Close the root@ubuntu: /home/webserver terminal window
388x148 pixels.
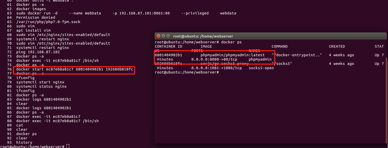click(x=158, y=36)
